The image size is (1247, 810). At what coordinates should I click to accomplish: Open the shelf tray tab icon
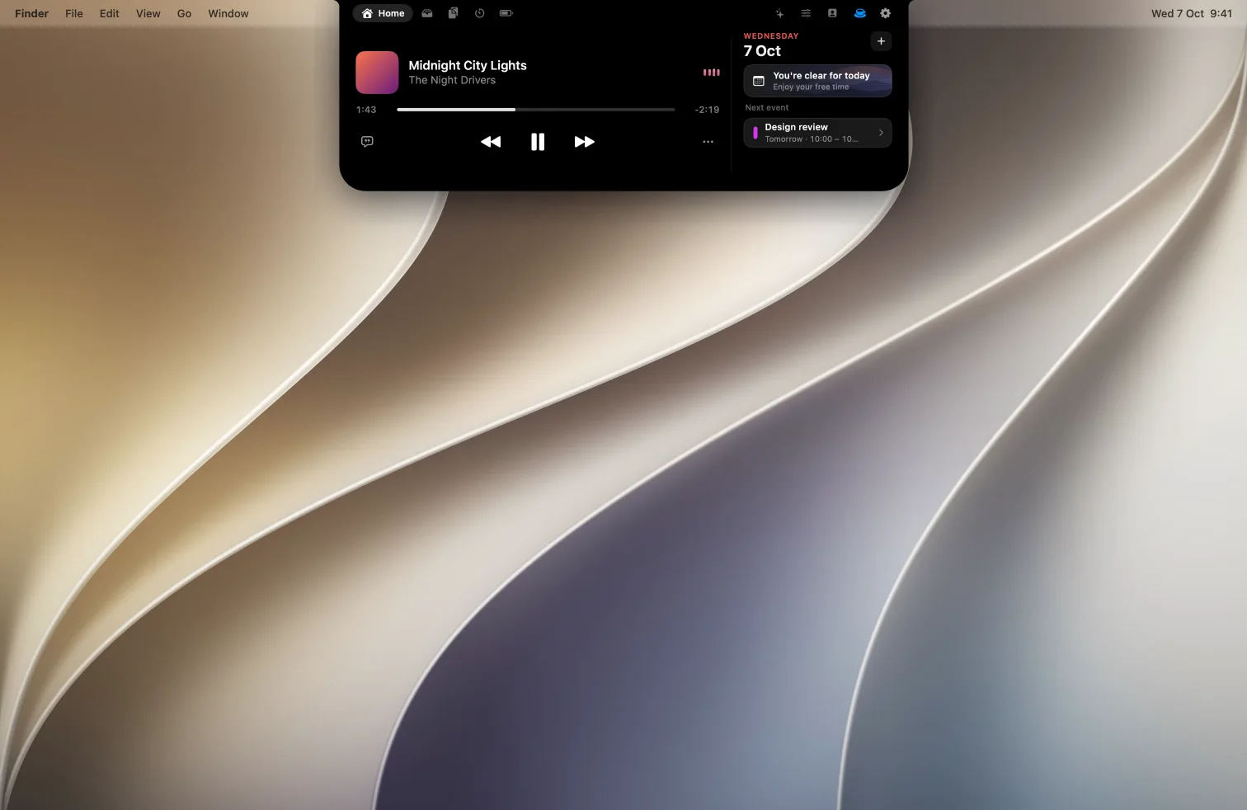(427, 13)
